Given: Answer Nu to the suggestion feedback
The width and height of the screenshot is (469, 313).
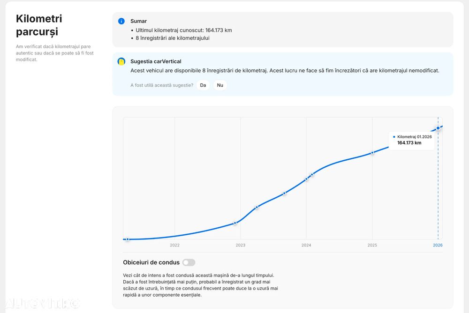Looking at the screenshot, I should coord(220,85).
